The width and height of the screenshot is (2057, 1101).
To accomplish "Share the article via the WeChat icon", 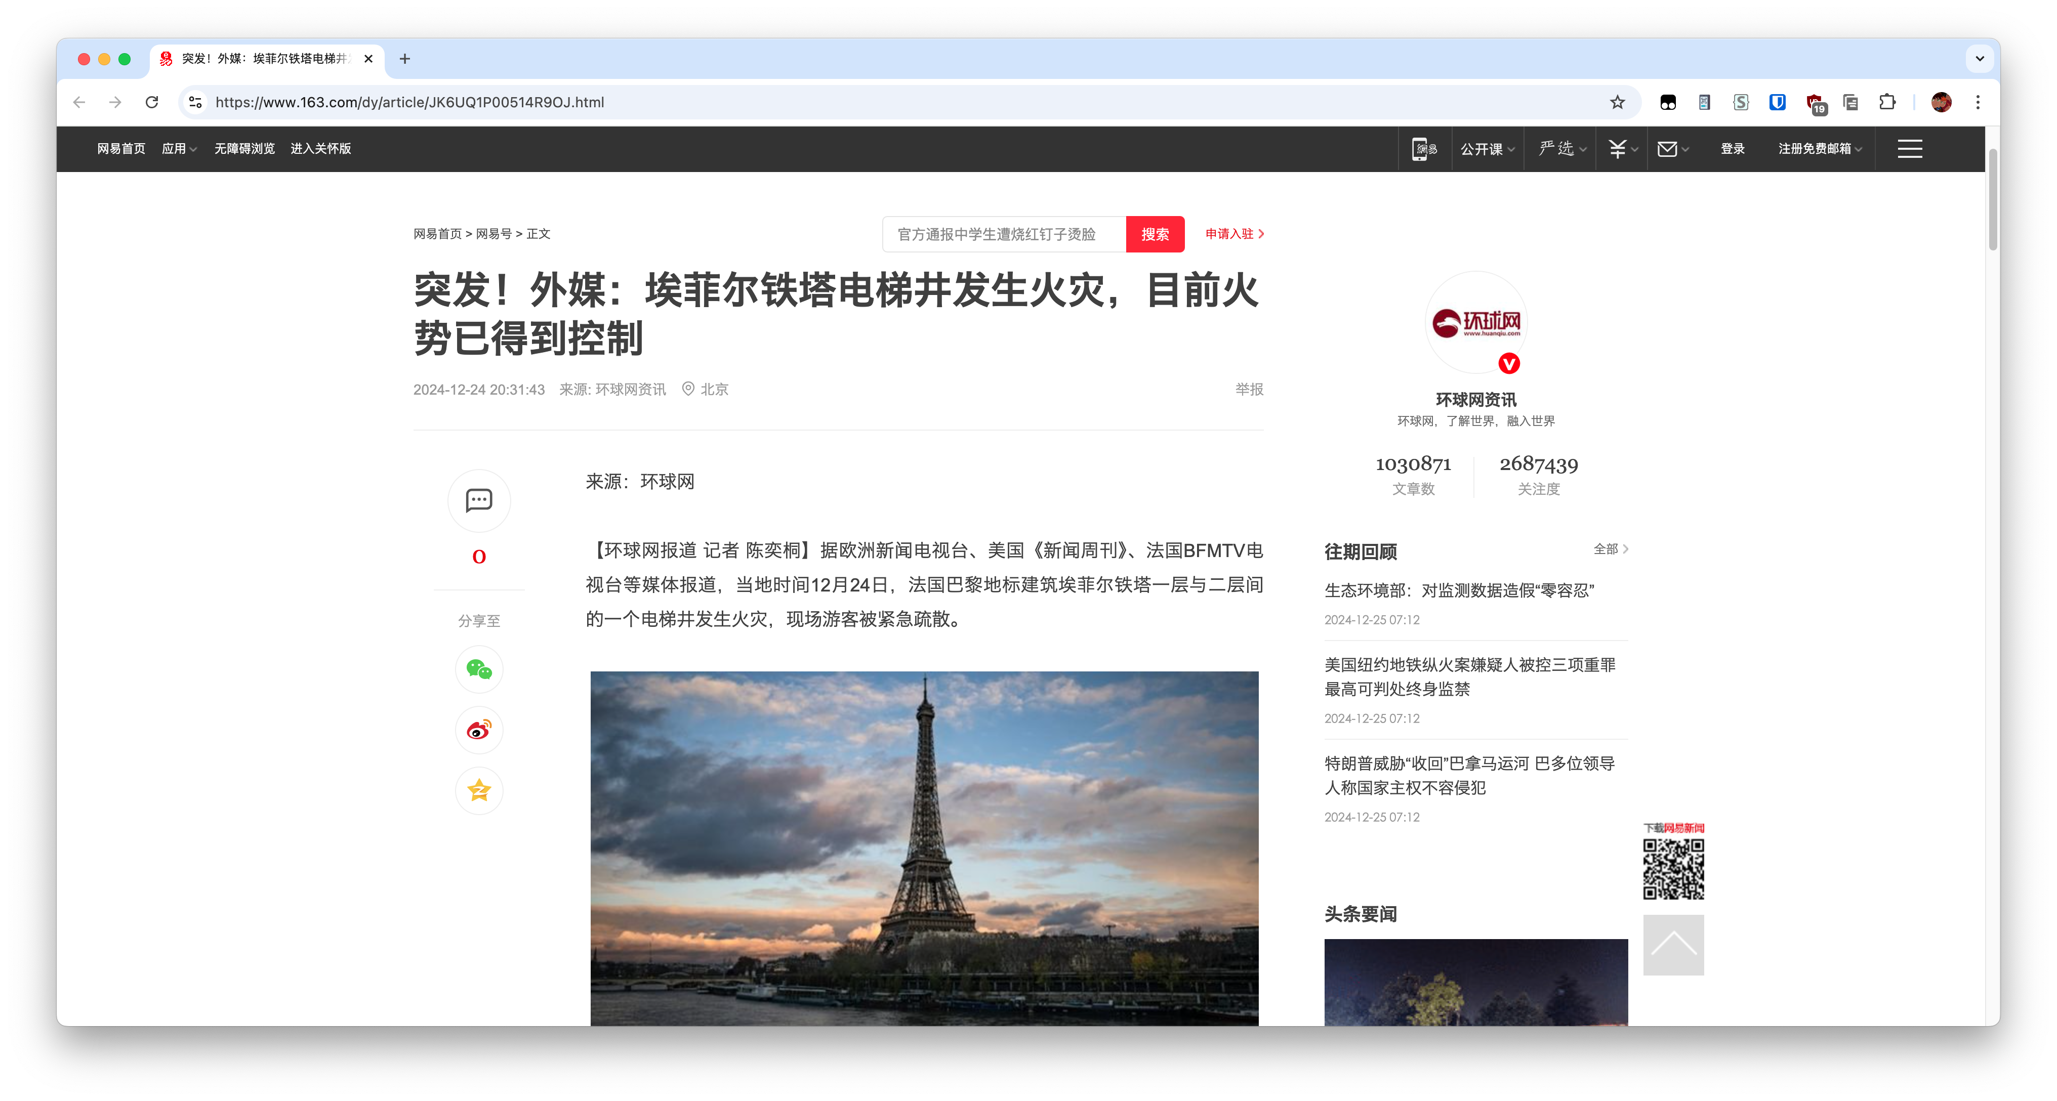I will (x=478, y=669).
